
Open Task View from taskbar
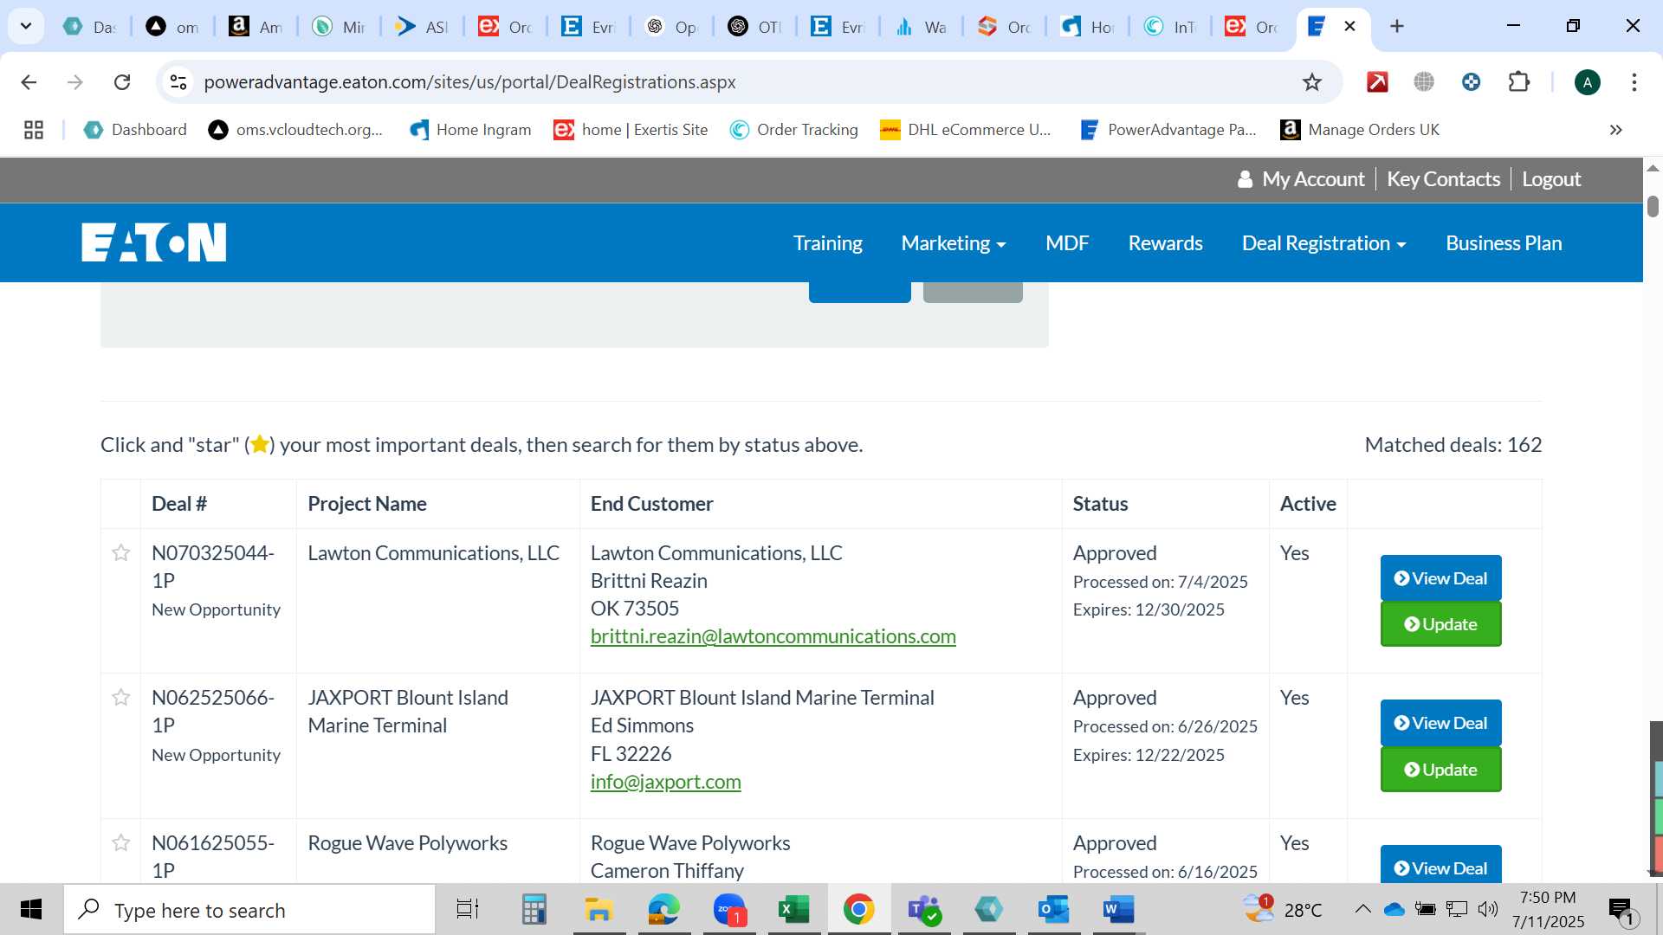point(468,910)
